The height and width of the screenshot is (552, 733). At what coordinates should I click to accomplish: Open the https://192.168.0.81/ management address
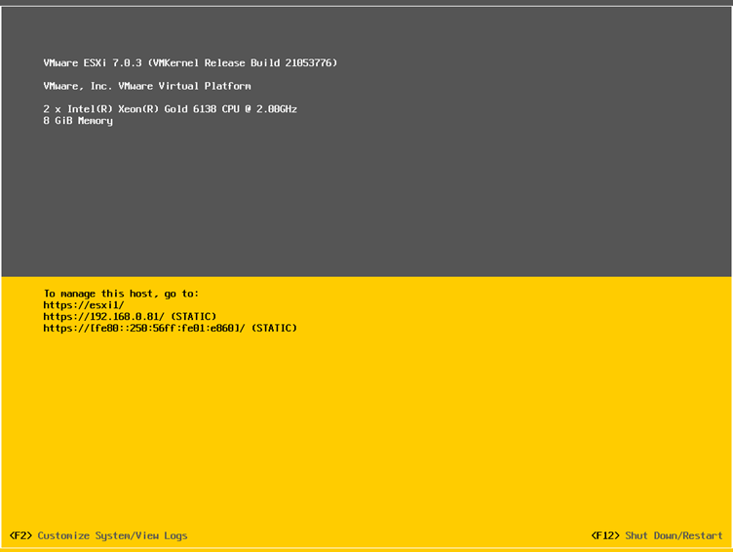pyautogui.click(x=103, y=317)
